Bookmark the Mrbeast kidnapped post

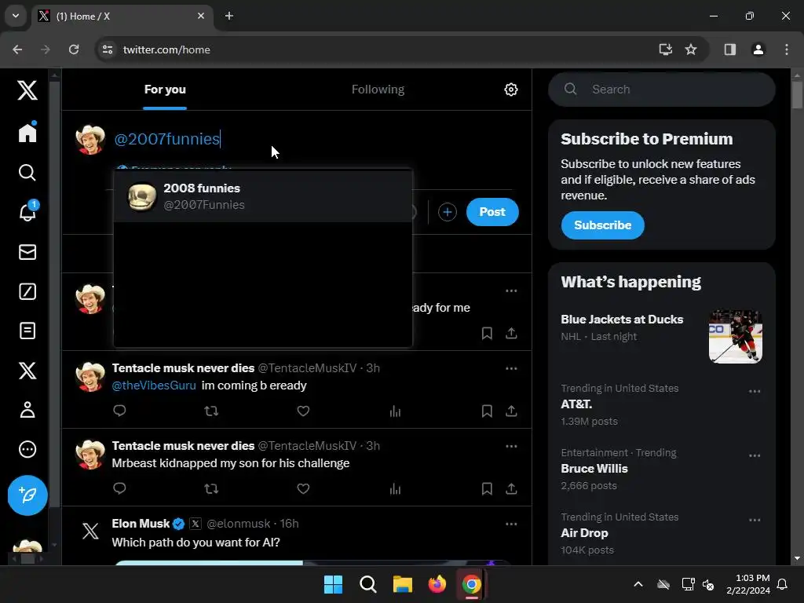point(487,488)
